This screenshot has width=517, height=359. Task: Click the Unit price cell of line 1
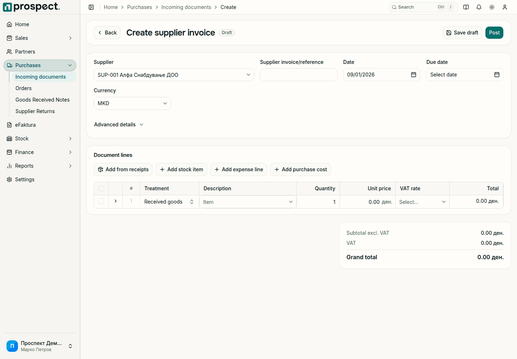tap(368, 202)
